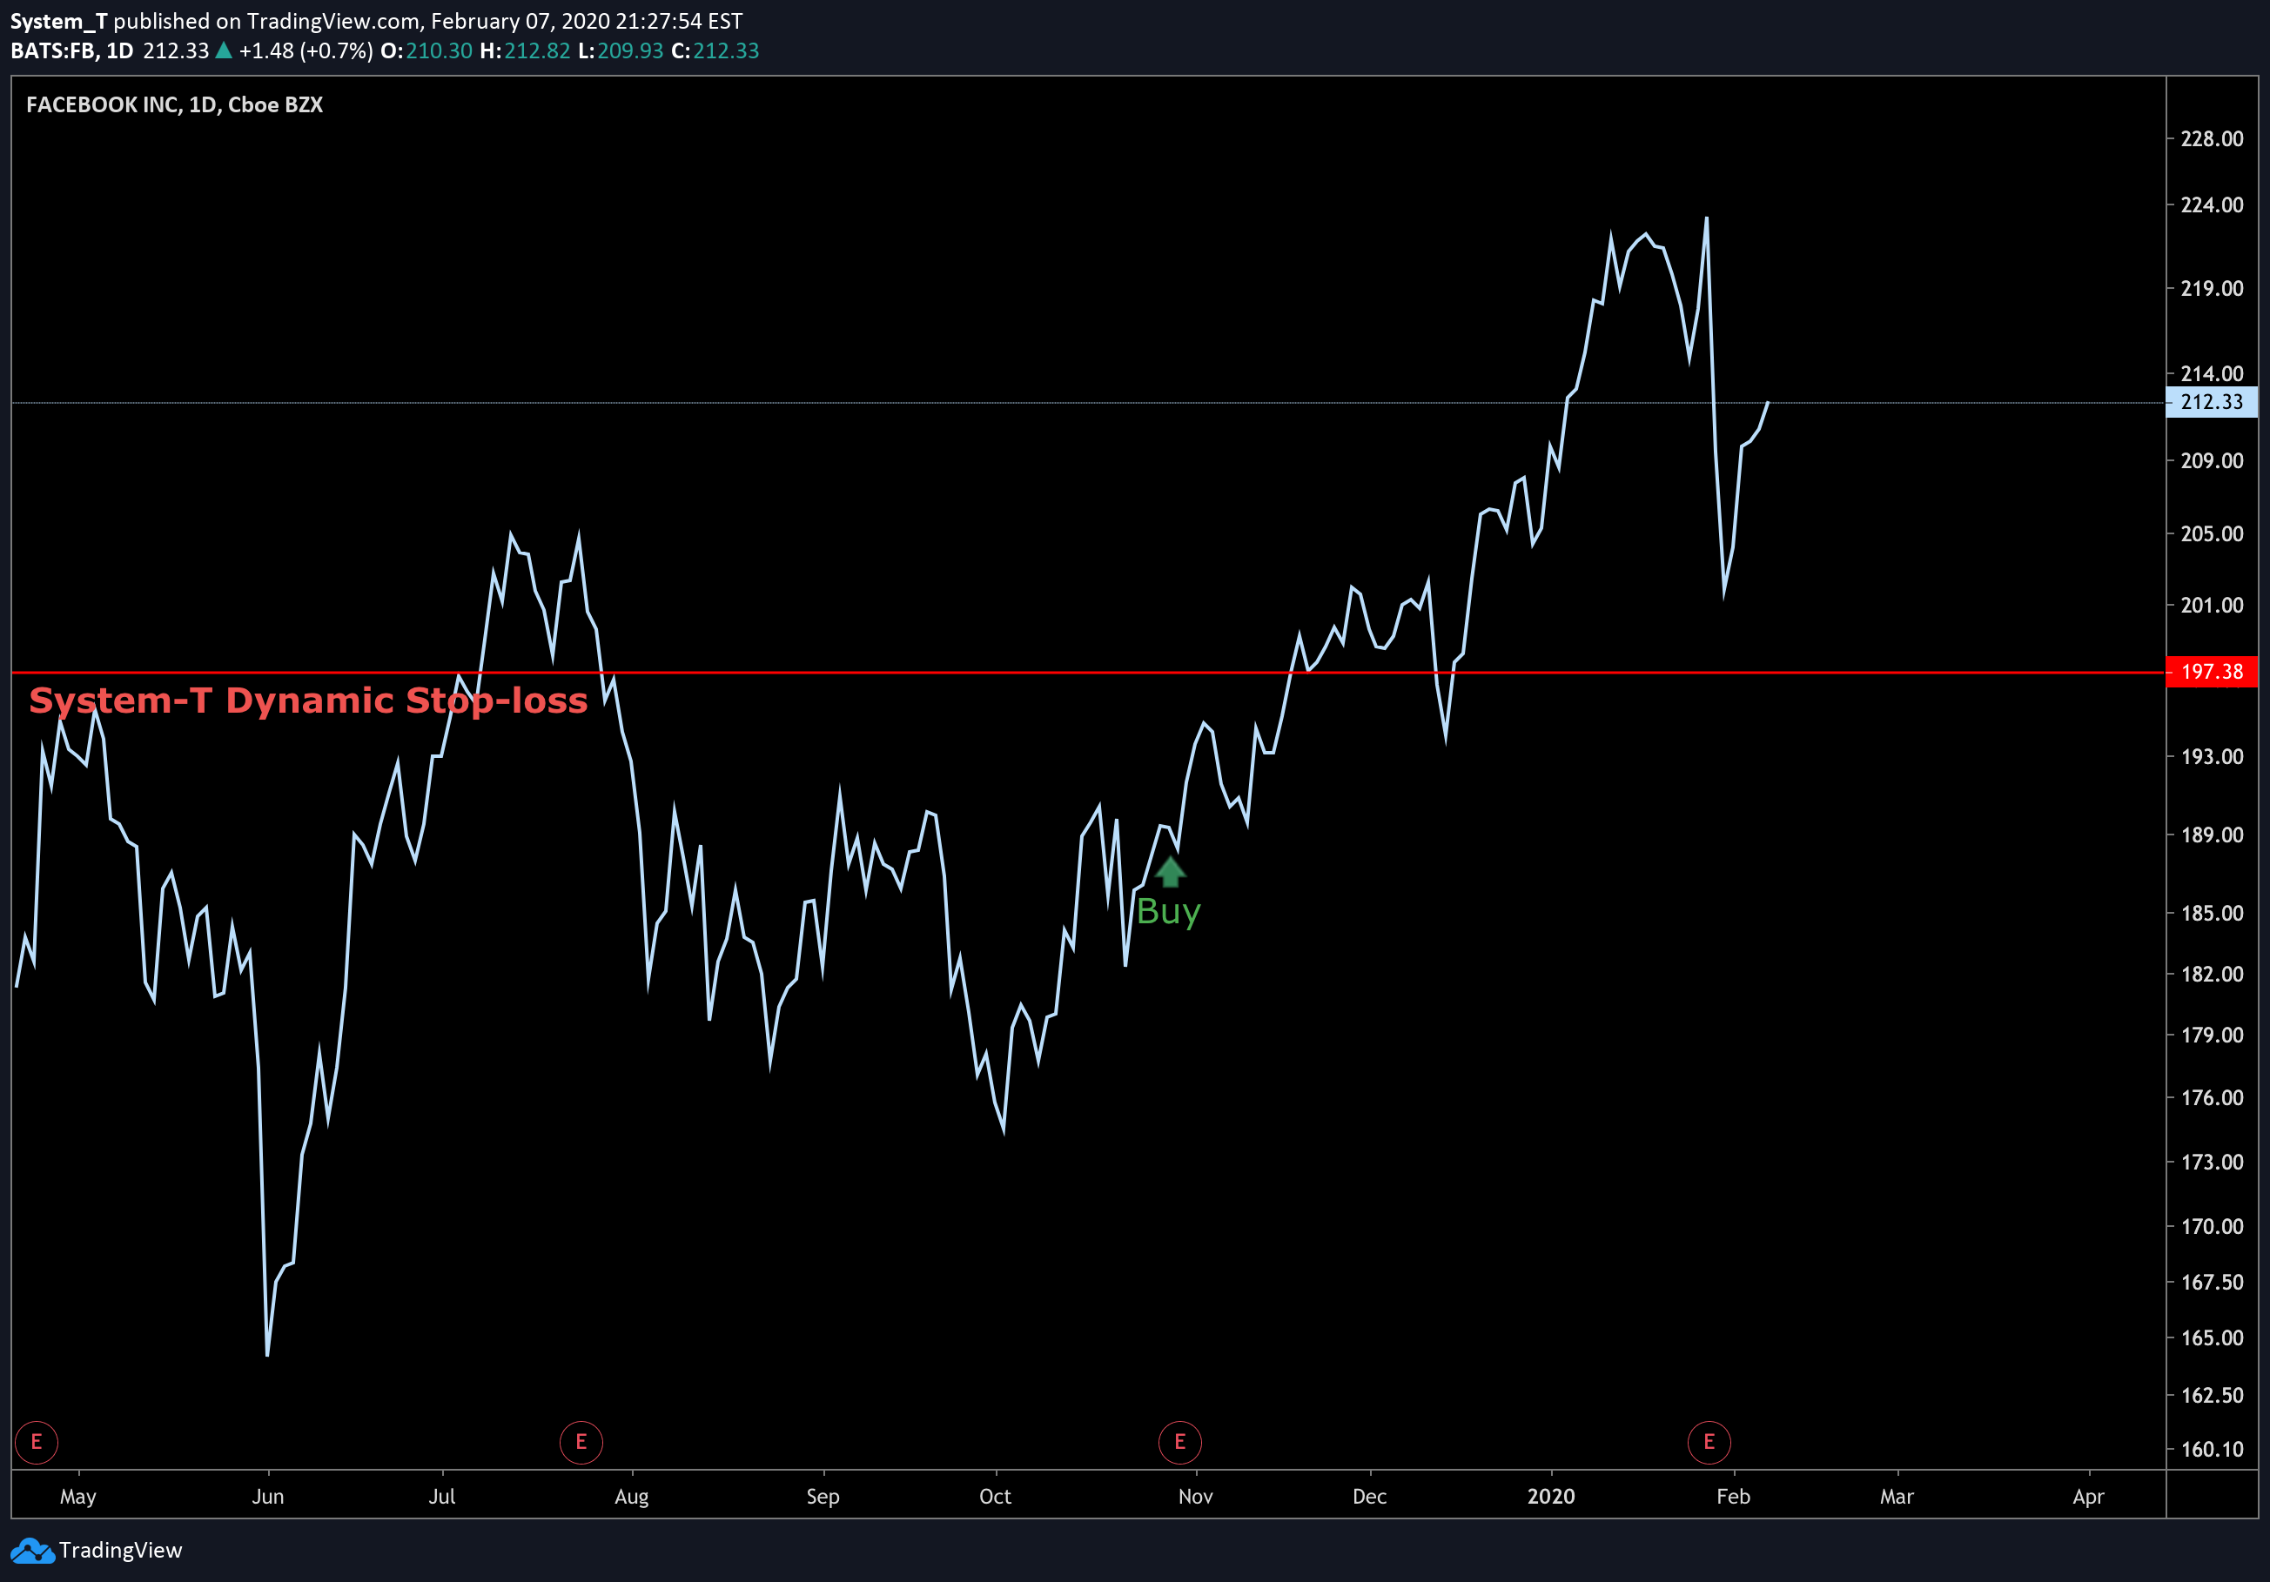2270x1582 pixels.
Task: Click the 219.00 price axis label
Action: pos(2213,289)
